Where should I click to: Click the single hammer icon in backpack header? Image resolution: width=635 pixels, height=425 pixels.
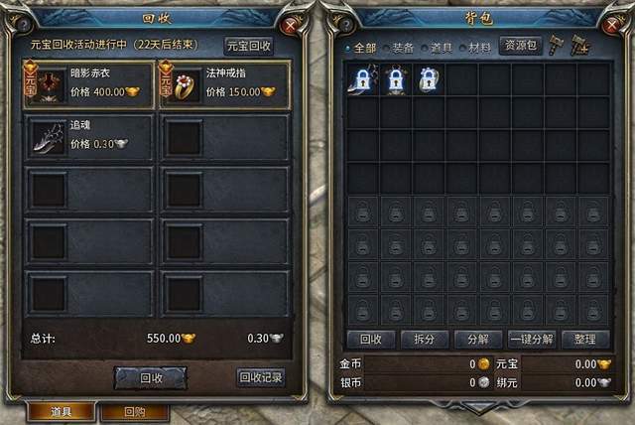(556, 45)
